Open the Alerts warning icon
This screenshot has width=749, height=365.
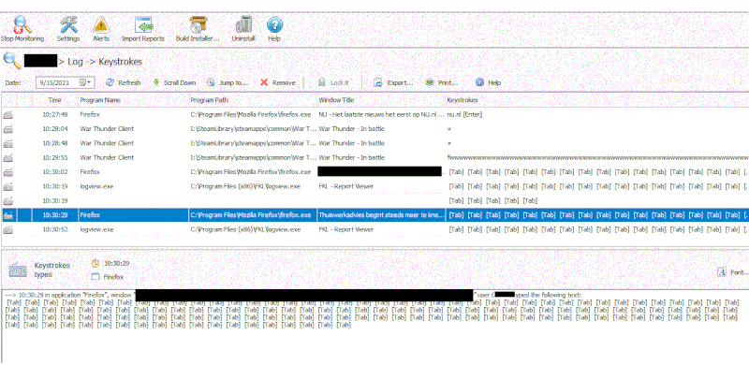101,25
